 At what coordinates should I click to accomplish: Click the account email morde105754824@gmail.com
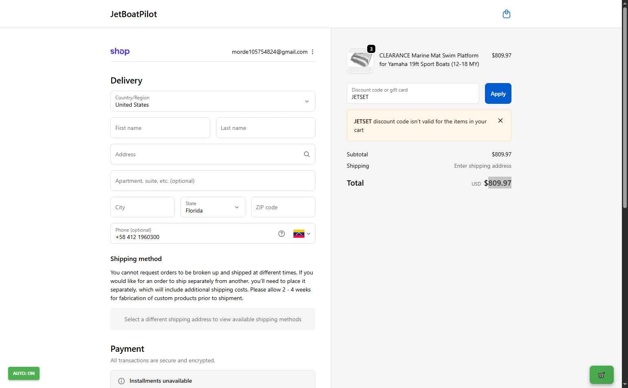(270, 52)
